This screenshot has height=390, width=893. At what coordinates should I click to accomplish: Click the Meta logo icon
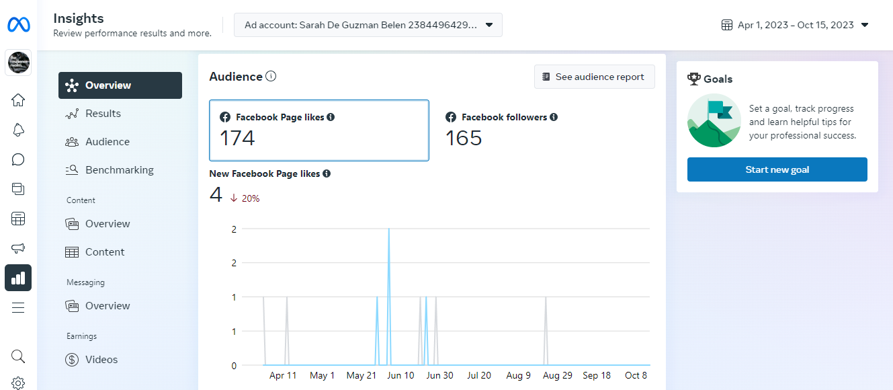[x=18, y=25]
